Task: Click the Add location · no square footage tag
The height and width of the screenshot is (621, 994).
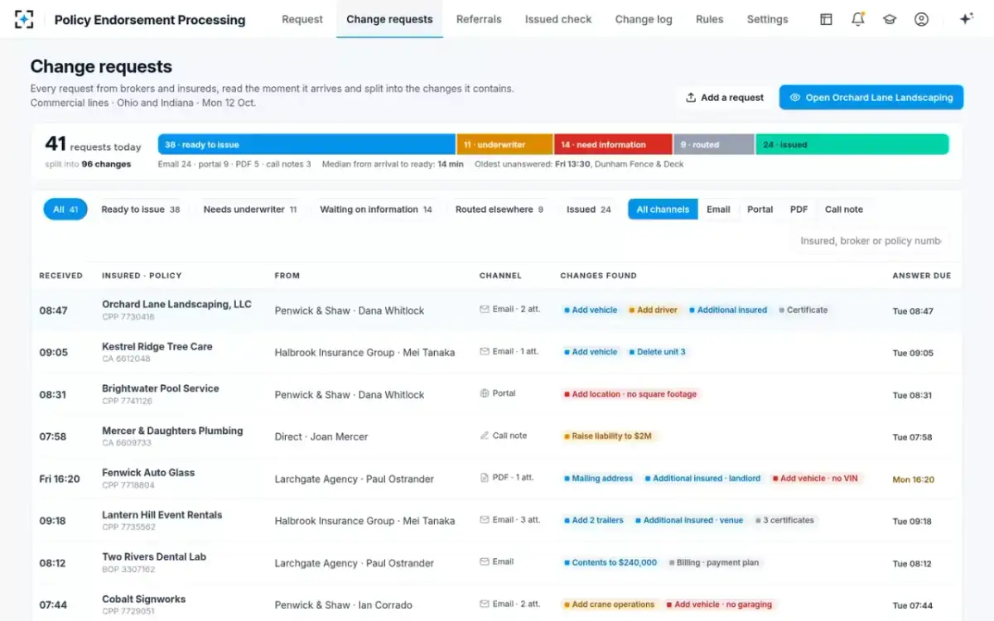Action: point(630,394)
